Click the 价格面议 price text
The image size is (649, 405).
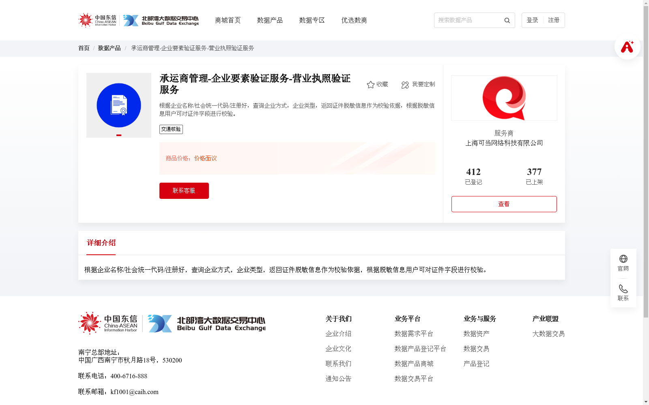pyautogui.click(x=205, y=158)
